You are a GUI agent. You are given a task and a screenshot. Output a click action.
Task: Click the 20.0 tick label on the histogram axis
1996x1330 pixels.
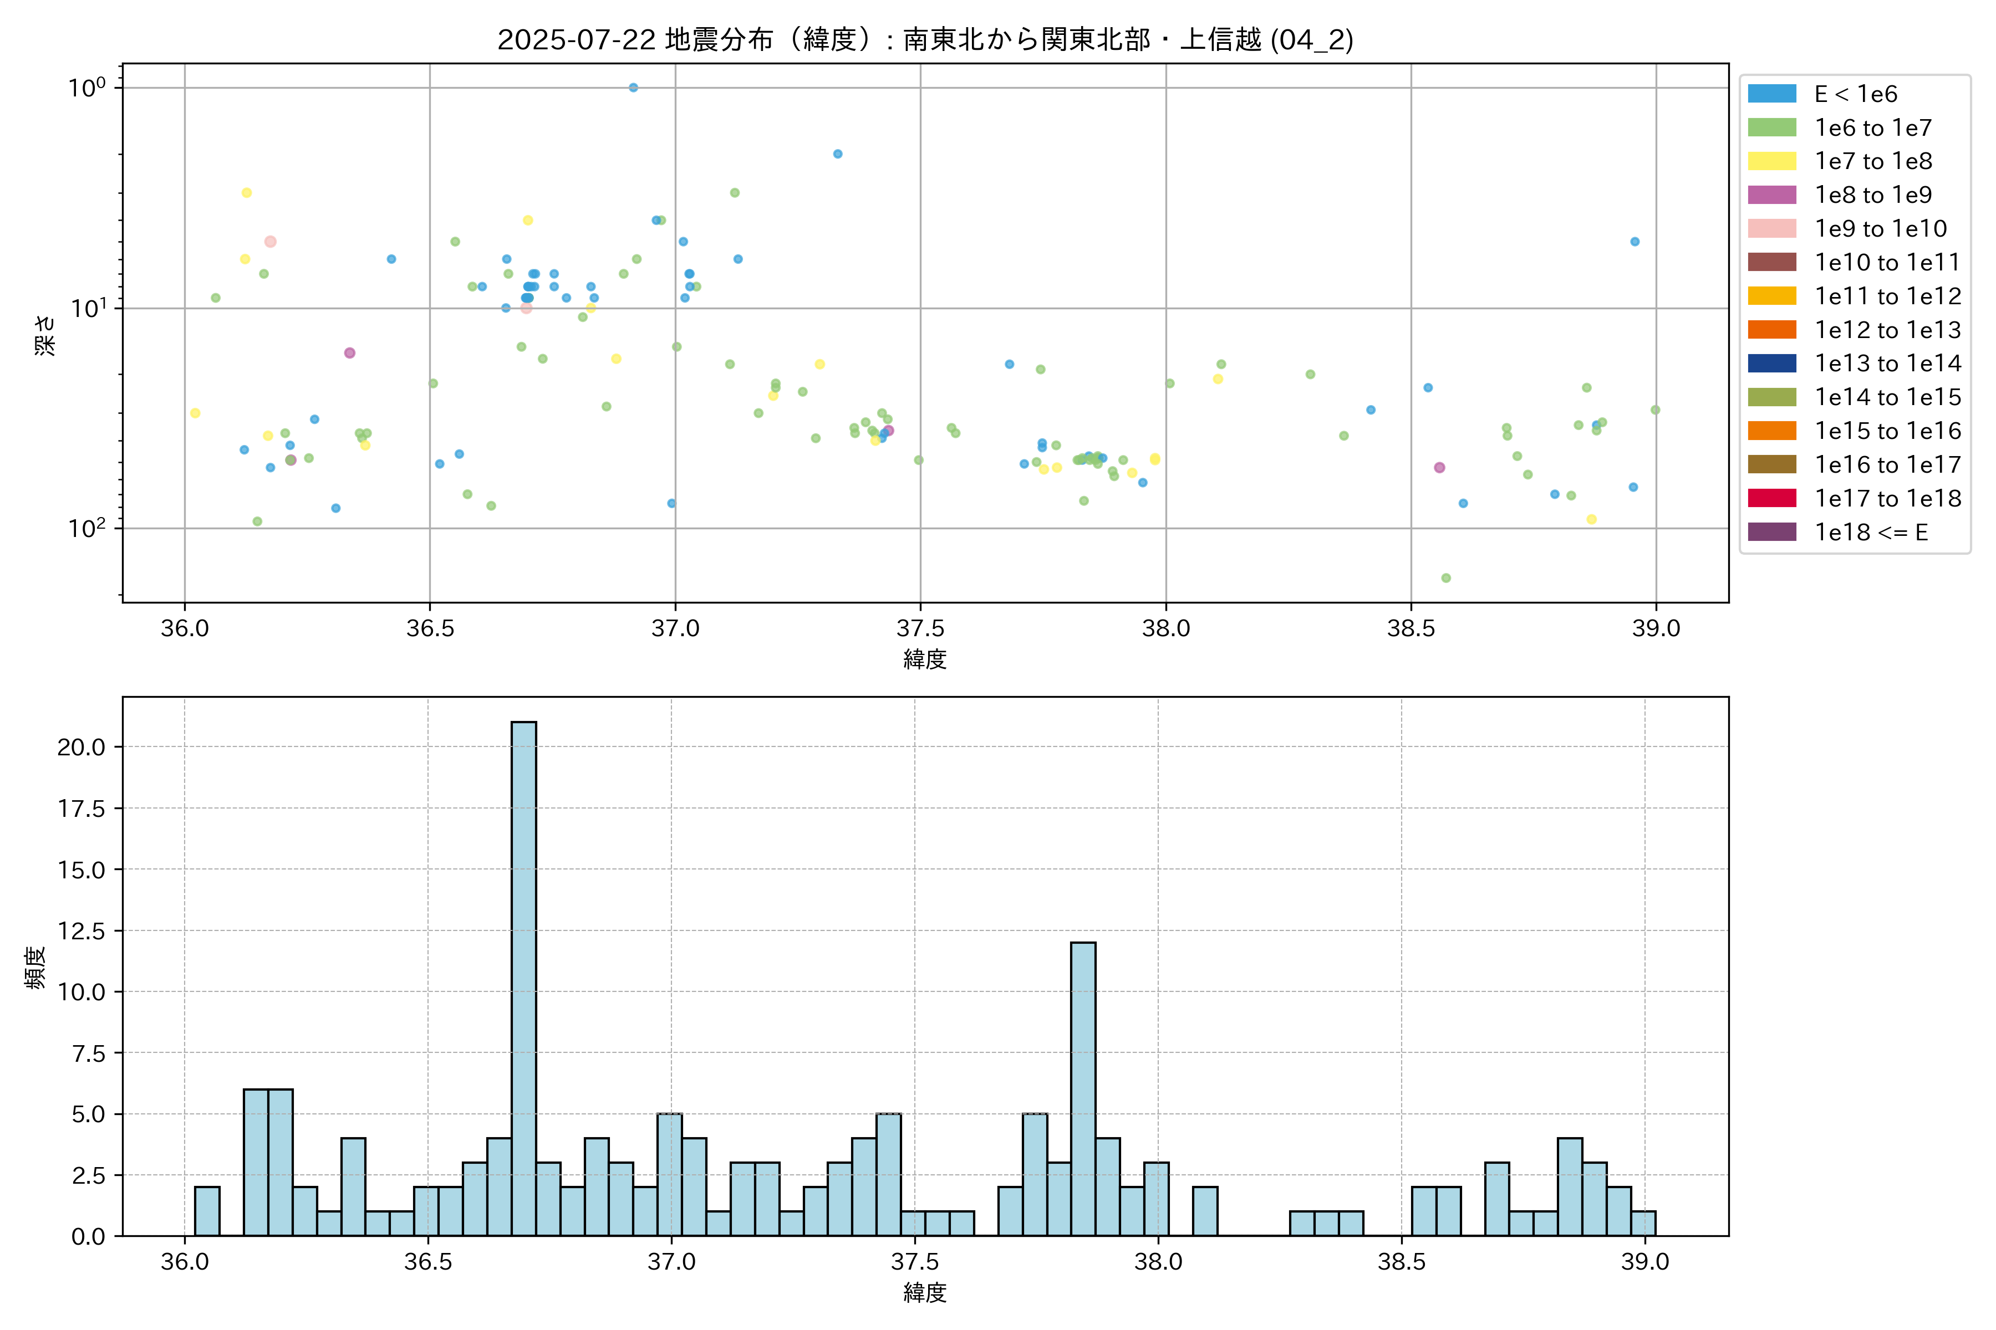pyautogui.click(x=80, y=747)
